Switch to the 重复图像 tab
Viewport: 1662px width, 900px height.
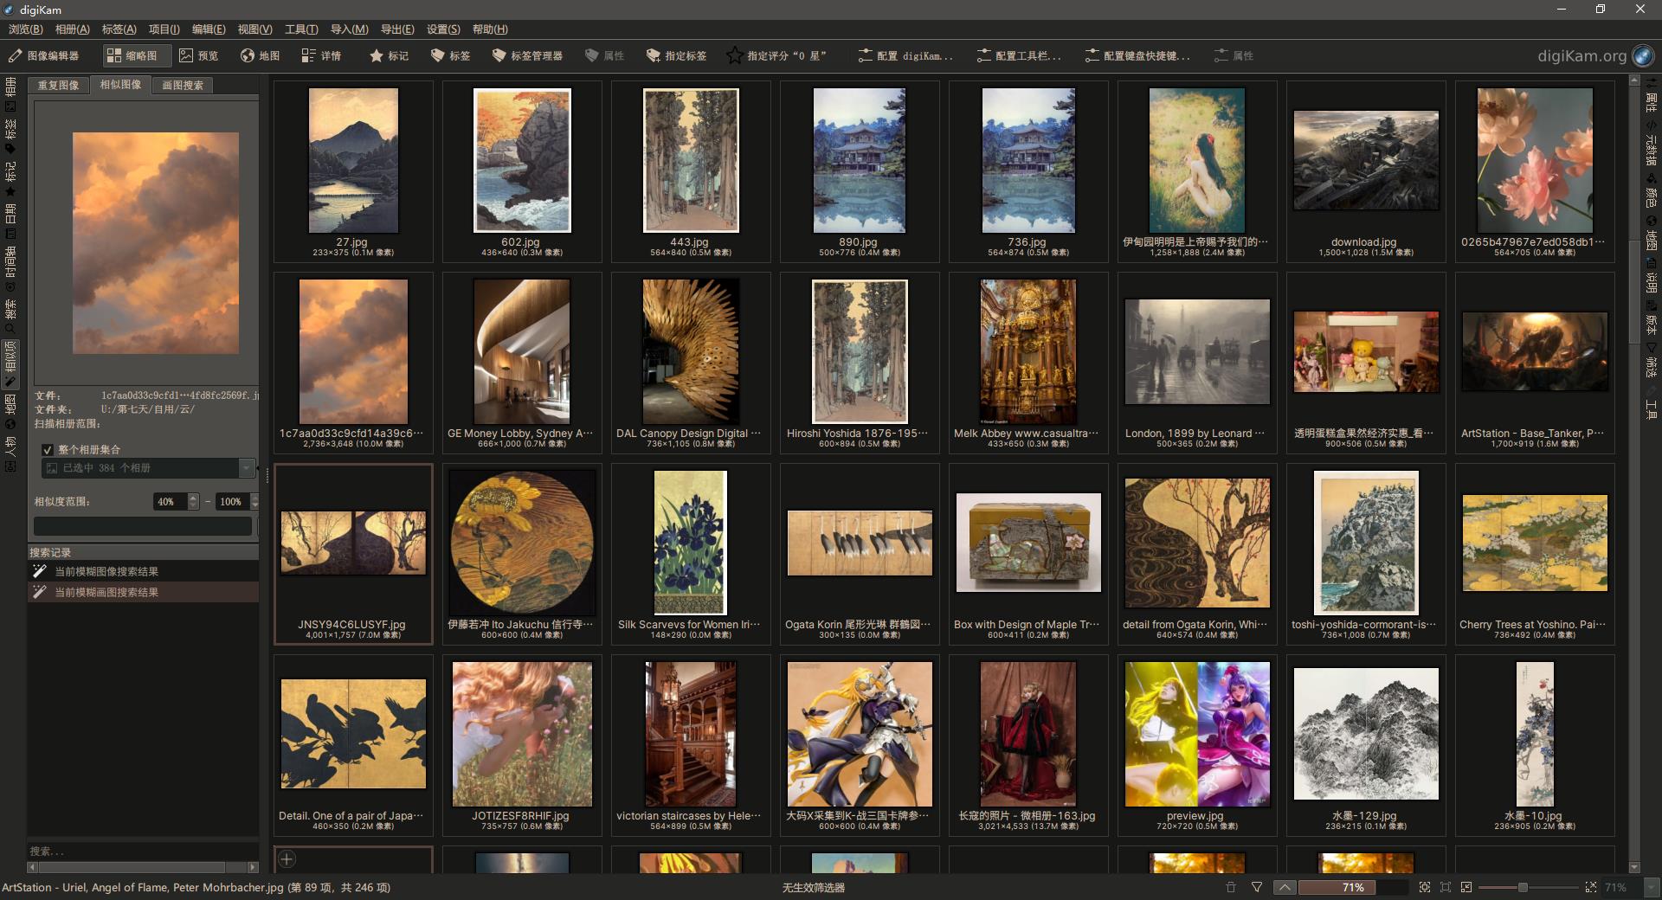tap(58, 85)
